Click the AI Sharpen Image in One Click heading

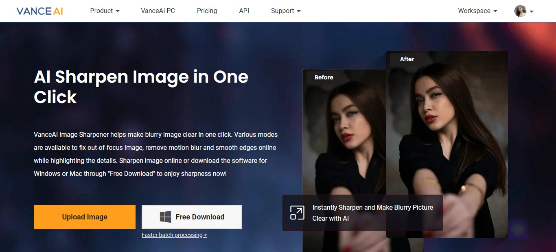click(141, 87)
